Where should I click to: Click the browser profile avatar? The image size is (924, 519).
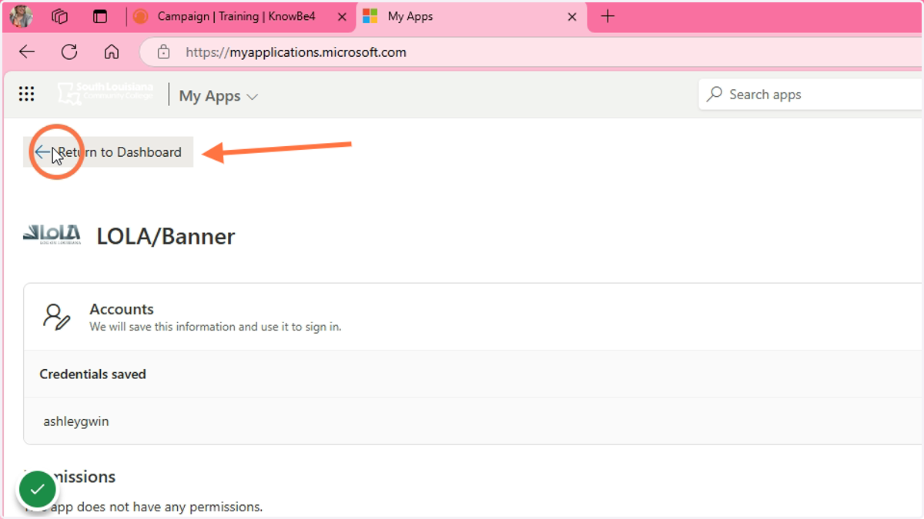click(x=22, y=16)
